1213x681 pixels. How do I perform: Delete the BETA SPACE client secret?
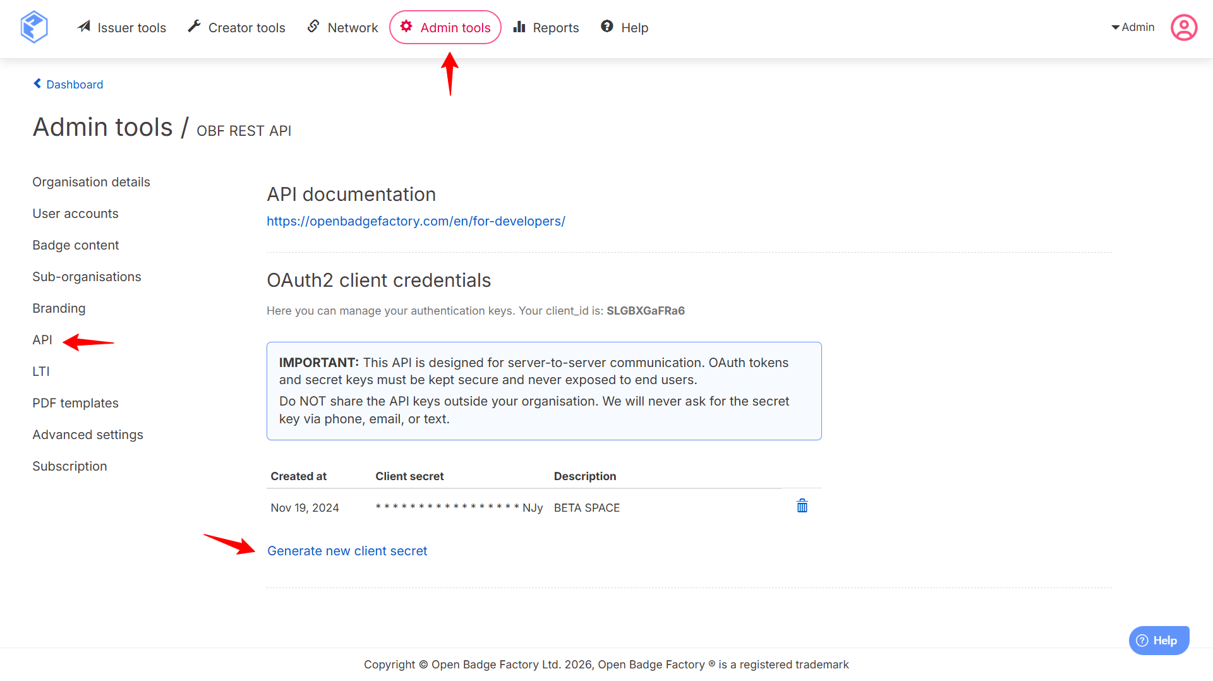802,506
